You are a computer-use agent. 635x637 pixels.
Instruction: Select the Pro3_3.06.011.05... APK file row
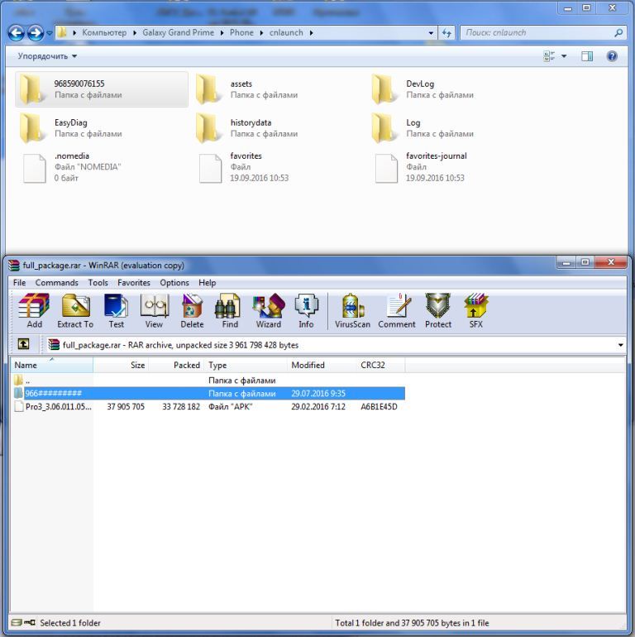tap(208, 406)
